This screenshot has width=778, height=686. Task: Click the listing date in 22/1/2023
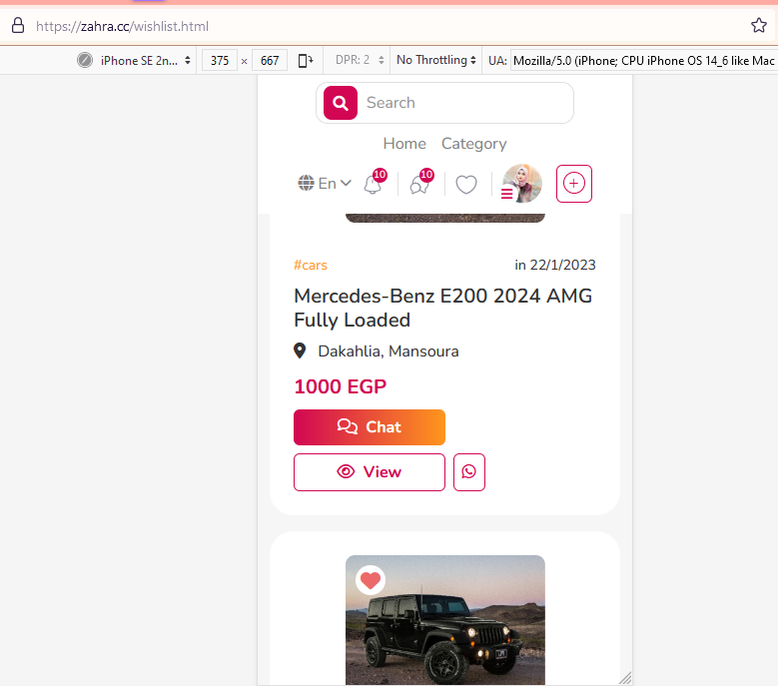click(x=554, y=265)
